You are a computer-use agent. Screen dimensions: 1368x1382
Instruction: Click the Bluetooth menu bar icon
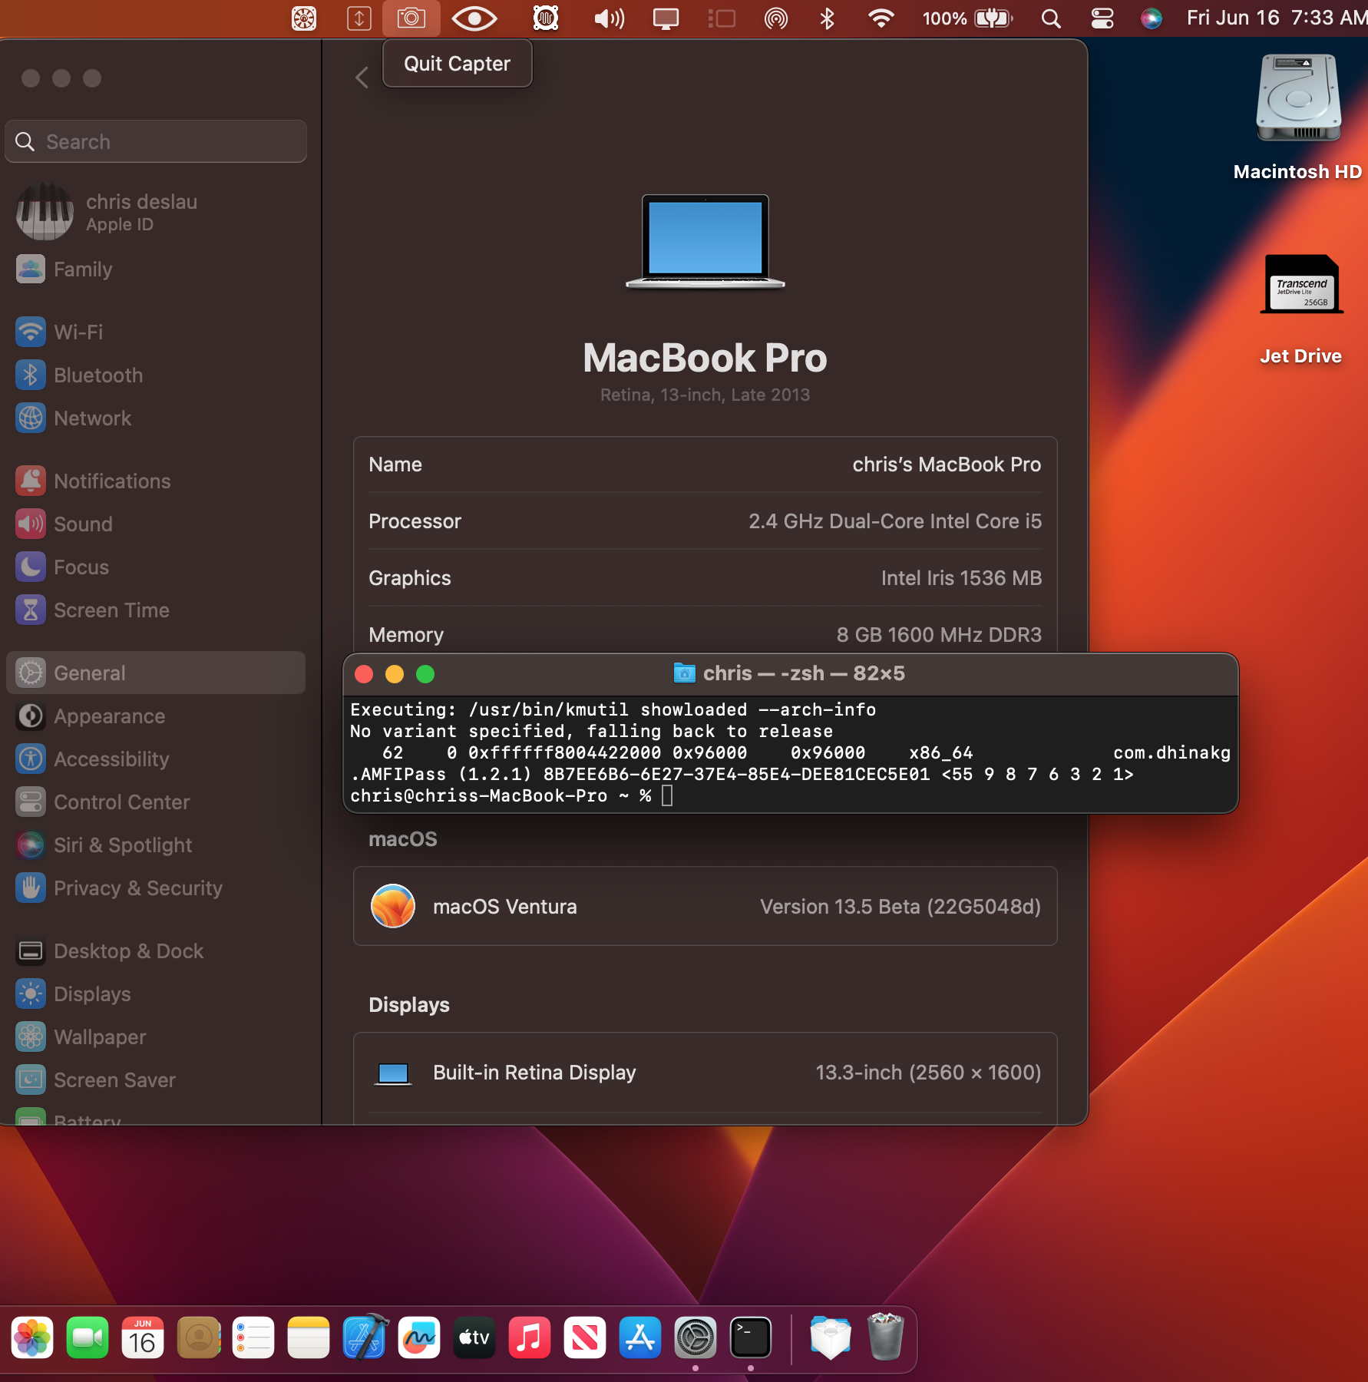(827, 18)
